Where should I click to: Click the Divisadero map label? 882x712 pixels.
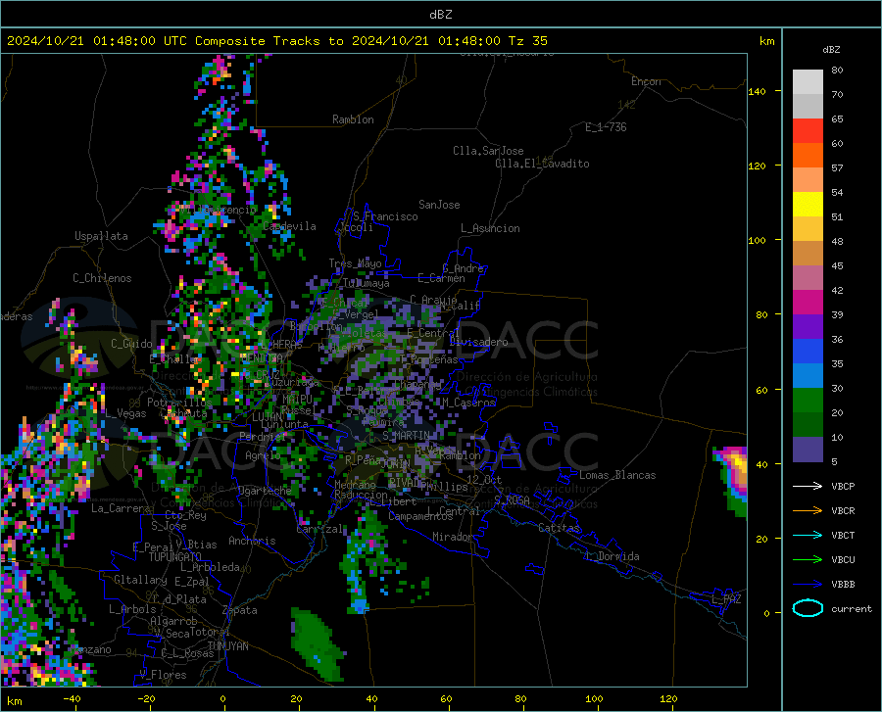[478, 342]
